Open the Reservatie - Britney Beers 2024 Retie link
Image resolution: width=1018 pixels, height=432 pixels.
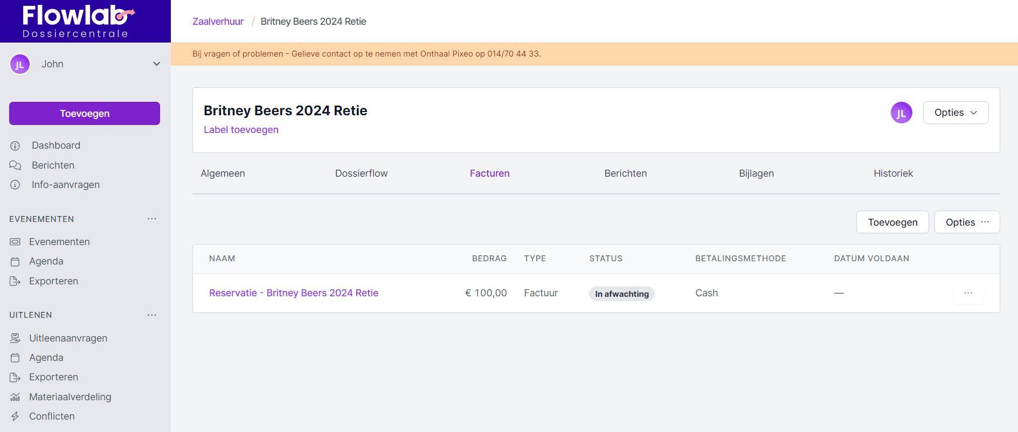[x=294, y=293]
